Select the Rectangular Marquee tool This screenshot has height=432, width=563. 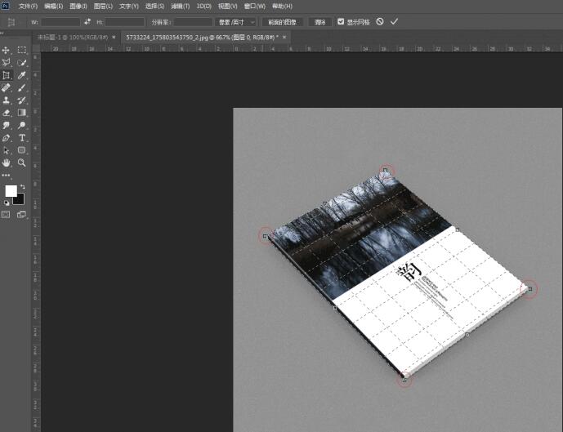(22, 51)
